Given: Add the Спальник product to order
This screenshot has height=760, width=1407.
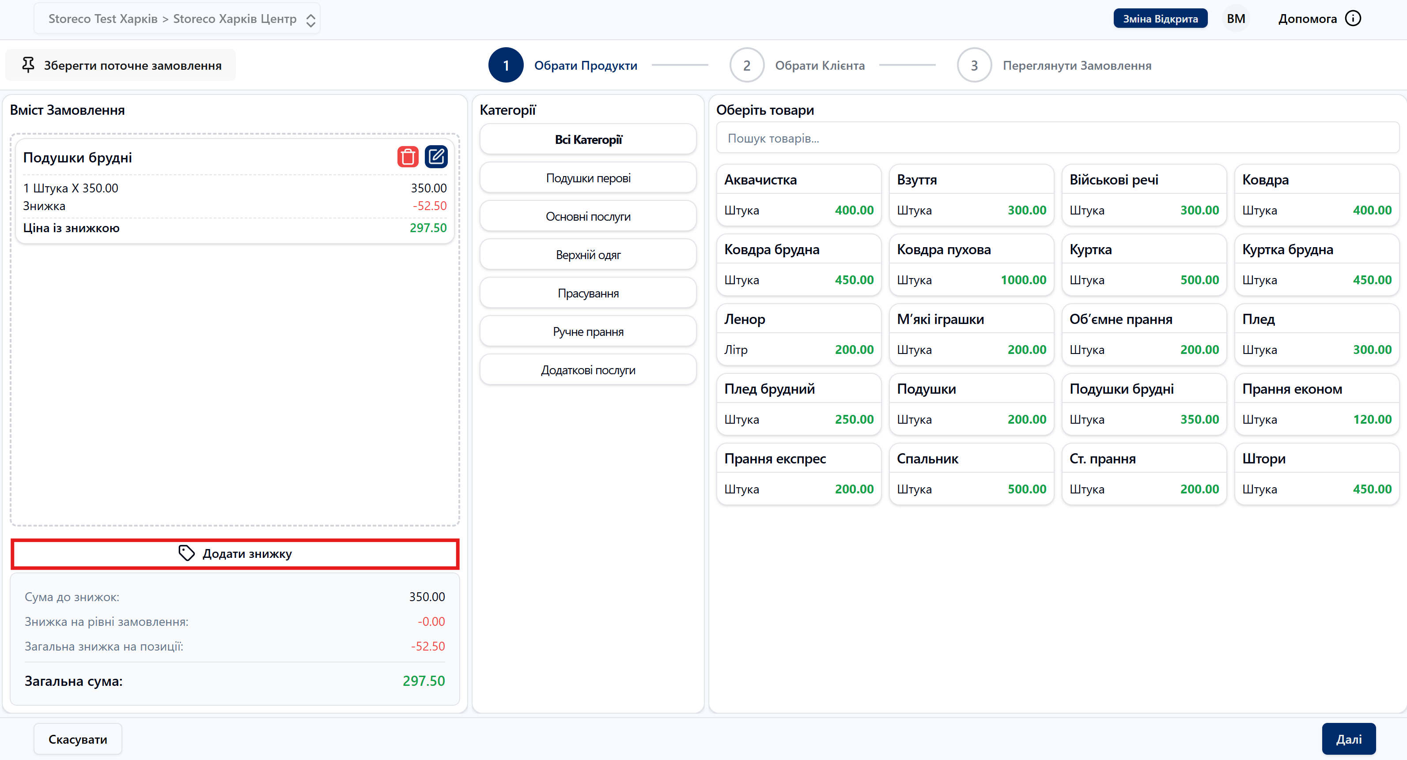Looking at the screenshot, I should point(971,474).
